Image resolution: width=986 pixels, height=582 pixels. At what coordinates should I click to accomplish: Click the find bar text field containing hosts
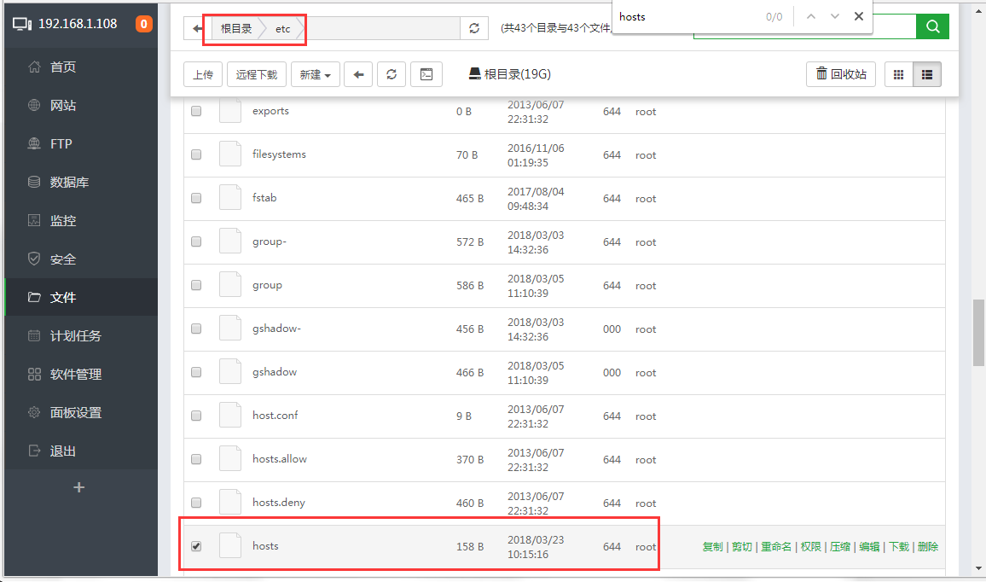click(x=686, y=17)
